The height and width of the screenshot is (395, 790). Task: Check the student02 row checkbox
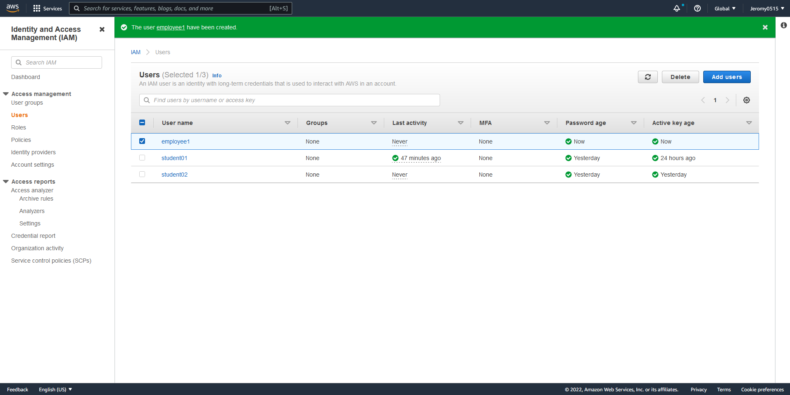point(142,174)
